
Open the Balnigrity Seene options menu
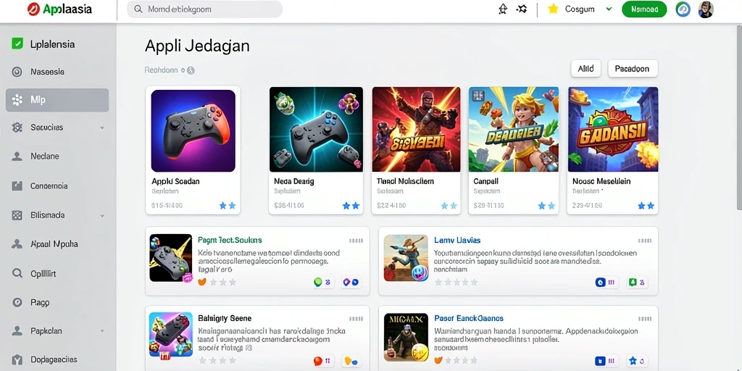point(357,319)
